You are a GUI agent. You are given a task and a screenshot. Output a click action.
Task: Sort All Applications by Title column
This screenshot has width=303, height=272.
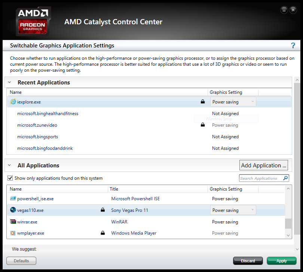tap(157, 189)
